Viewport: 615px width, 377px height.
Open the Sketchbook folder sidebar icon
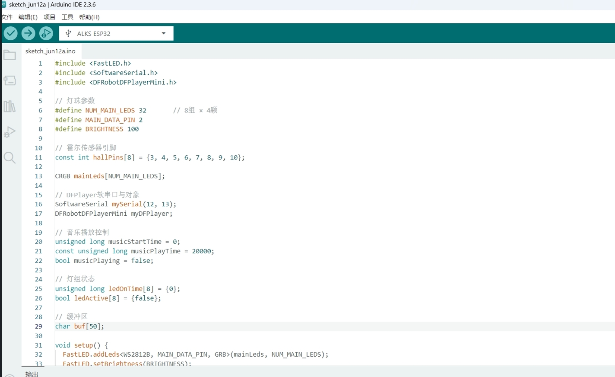click(x=10, y=55)
